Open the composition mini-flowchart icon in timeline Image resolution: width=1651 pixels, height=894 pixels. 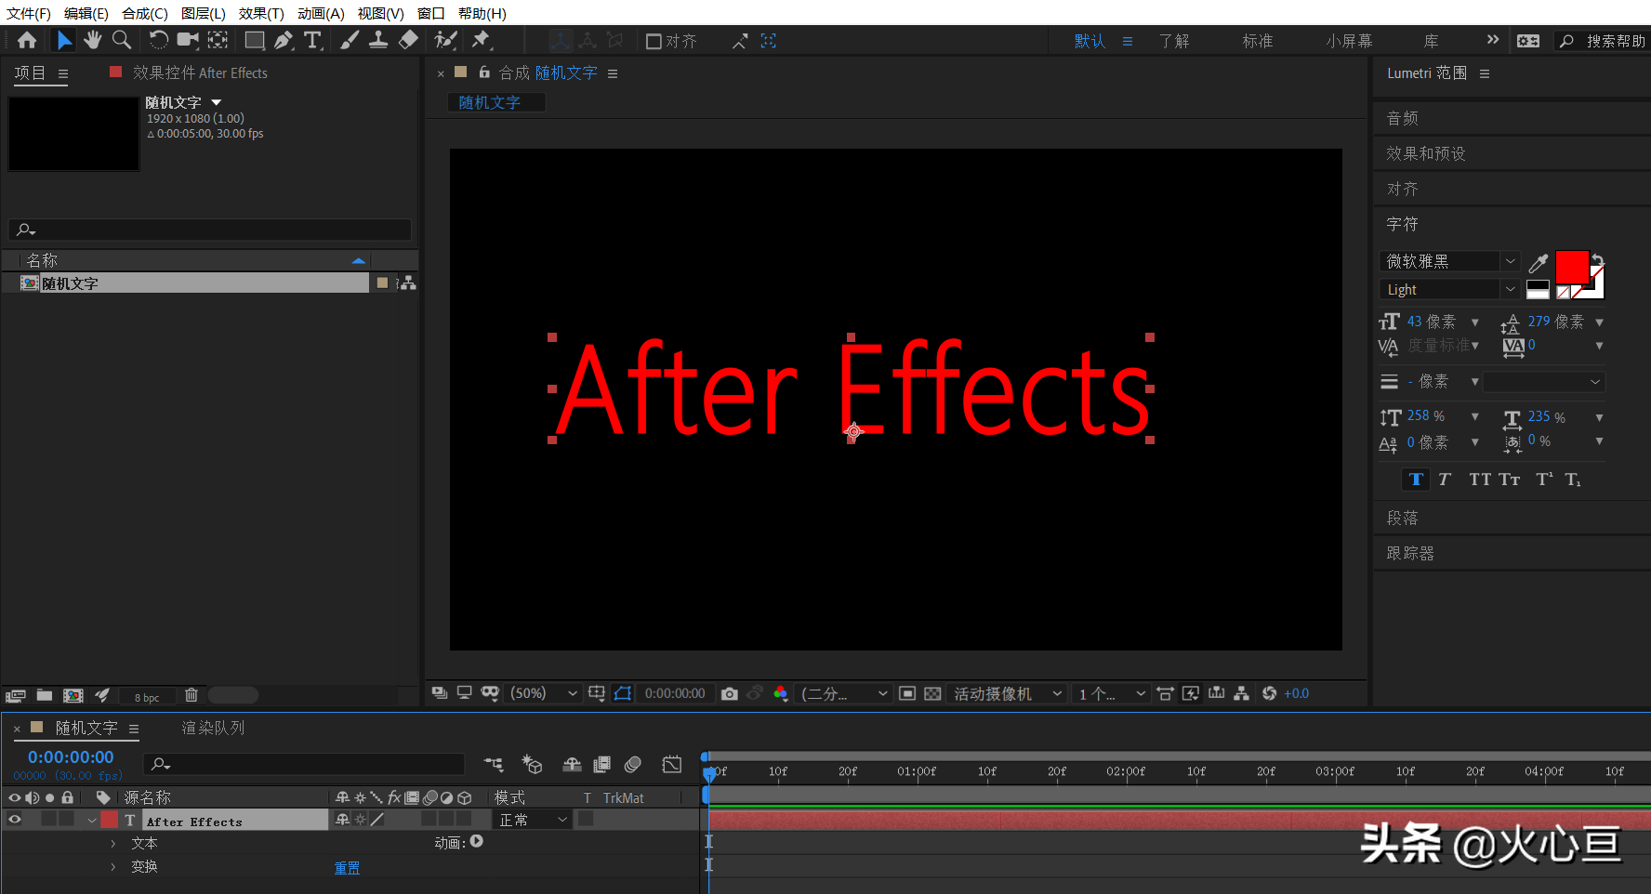(x=494, y=764)
